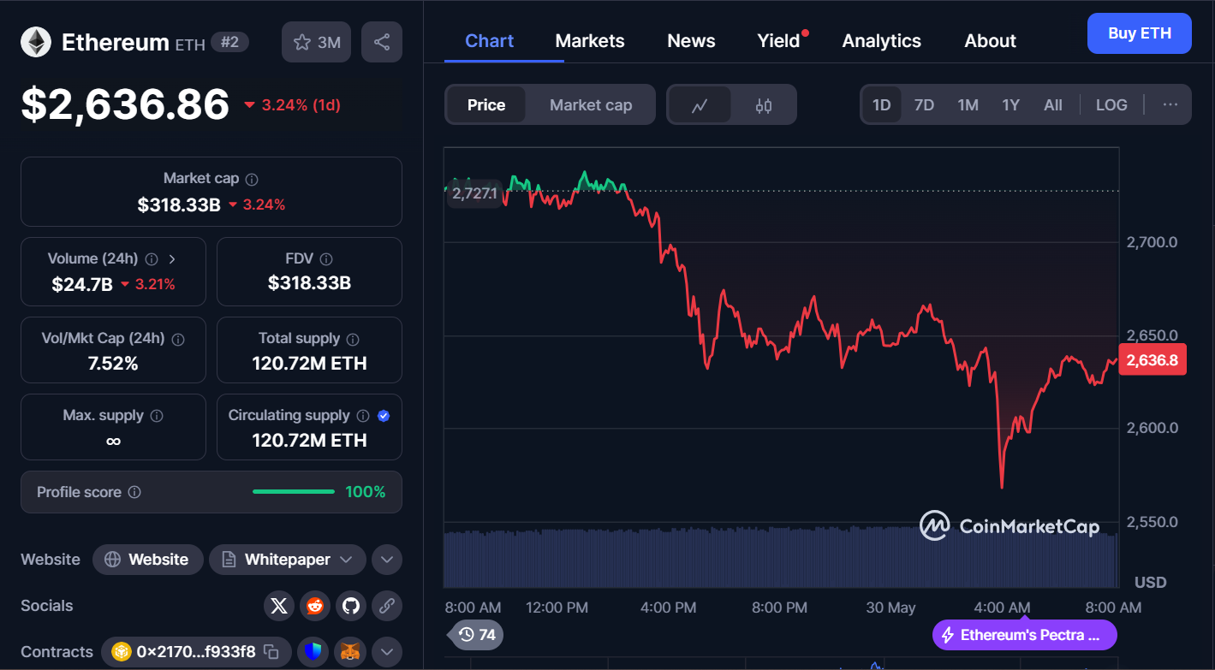Open the GitHub social link
This screenshot has width=1215, height=670.
click(x=351, y=606)
